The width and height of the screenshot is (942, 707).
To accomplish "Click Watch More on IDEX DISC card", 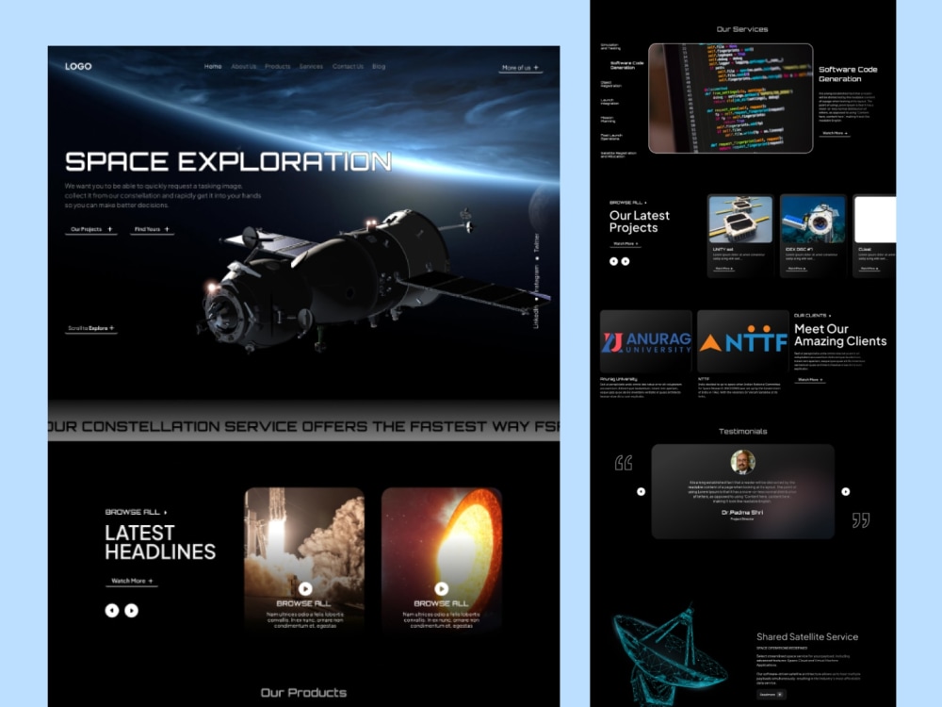I will click(796, 269).
